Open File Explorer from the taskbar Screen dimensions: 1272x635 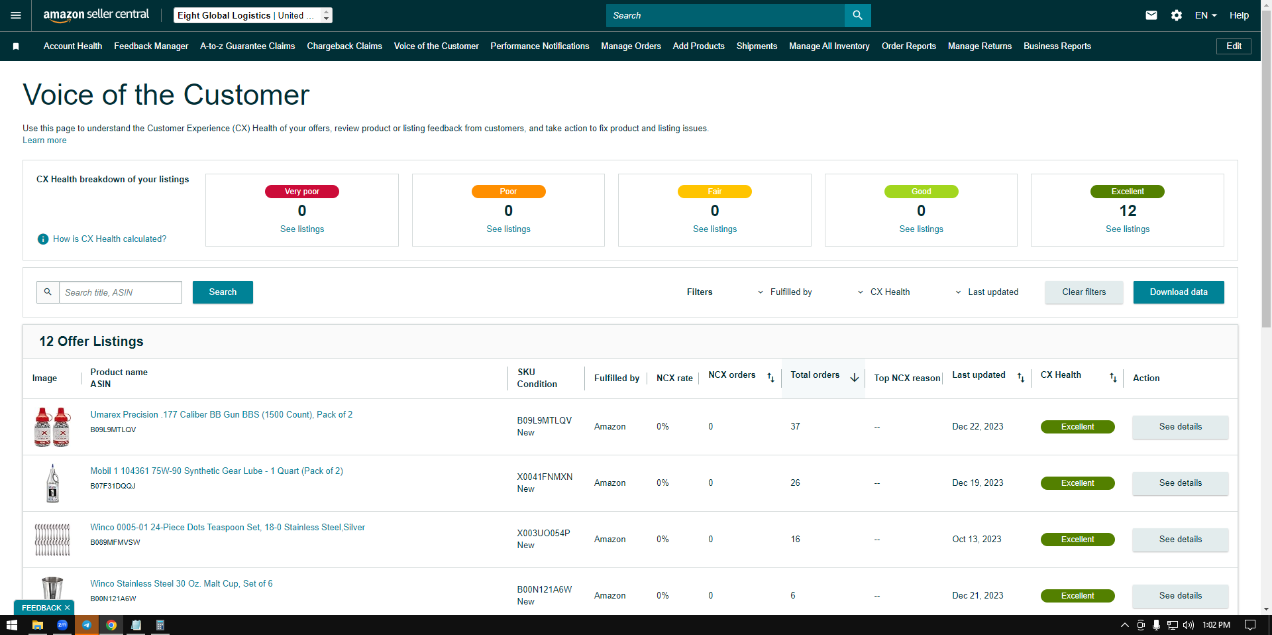38,625
